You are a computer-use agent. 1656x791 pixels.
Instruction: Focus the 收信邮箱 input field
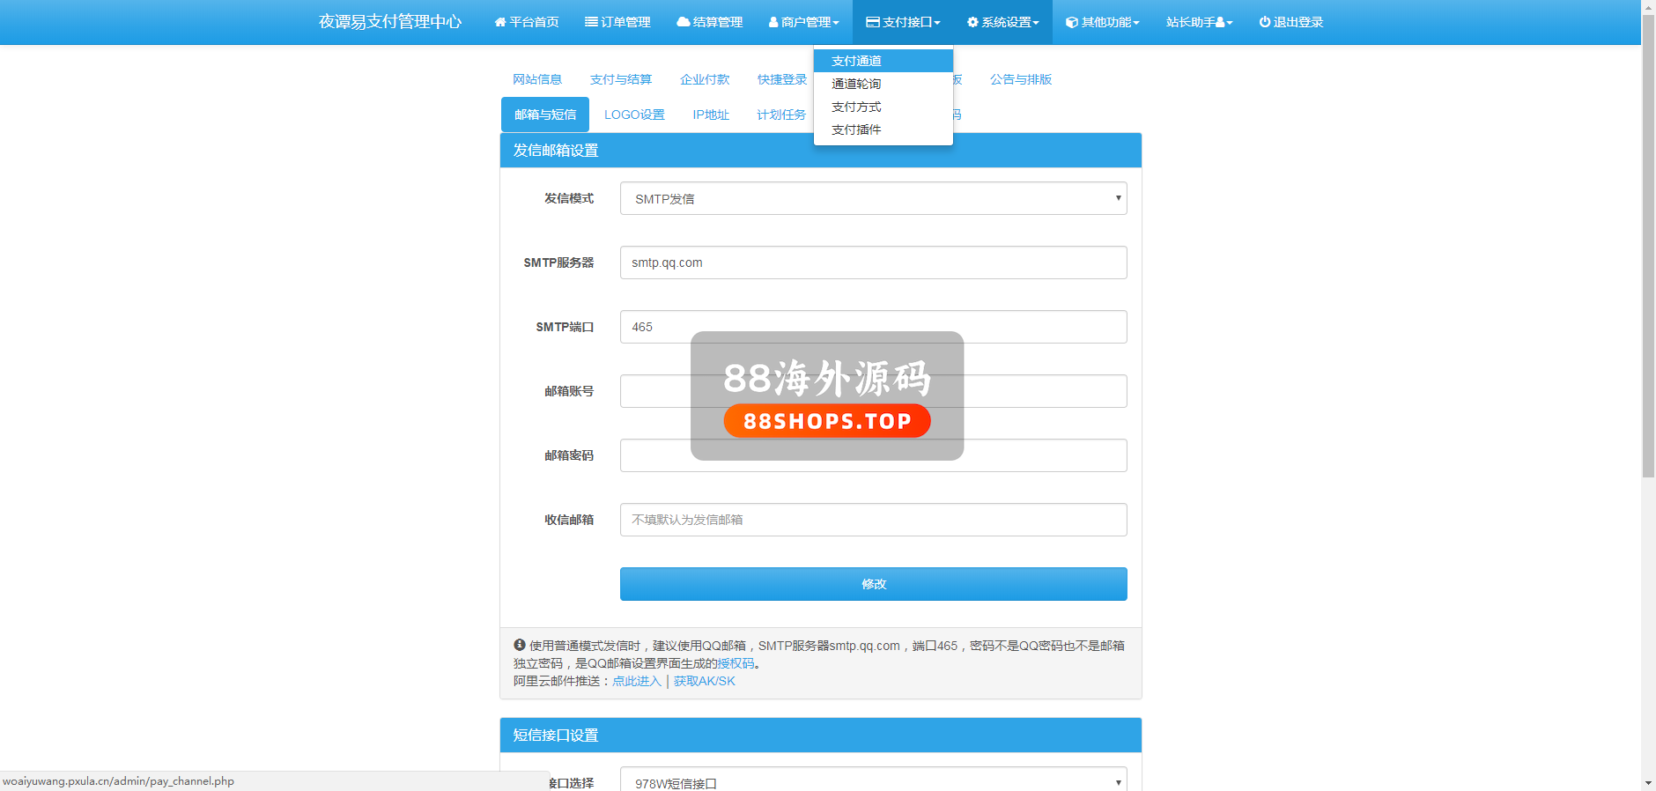873,520
